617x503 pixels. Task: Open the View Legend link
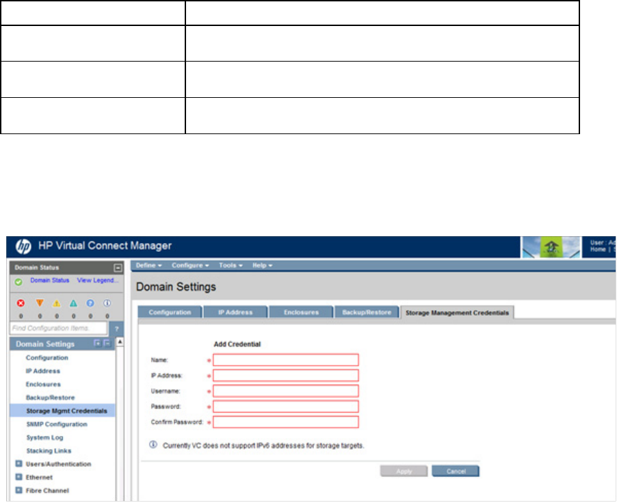[x=98, y=280]
